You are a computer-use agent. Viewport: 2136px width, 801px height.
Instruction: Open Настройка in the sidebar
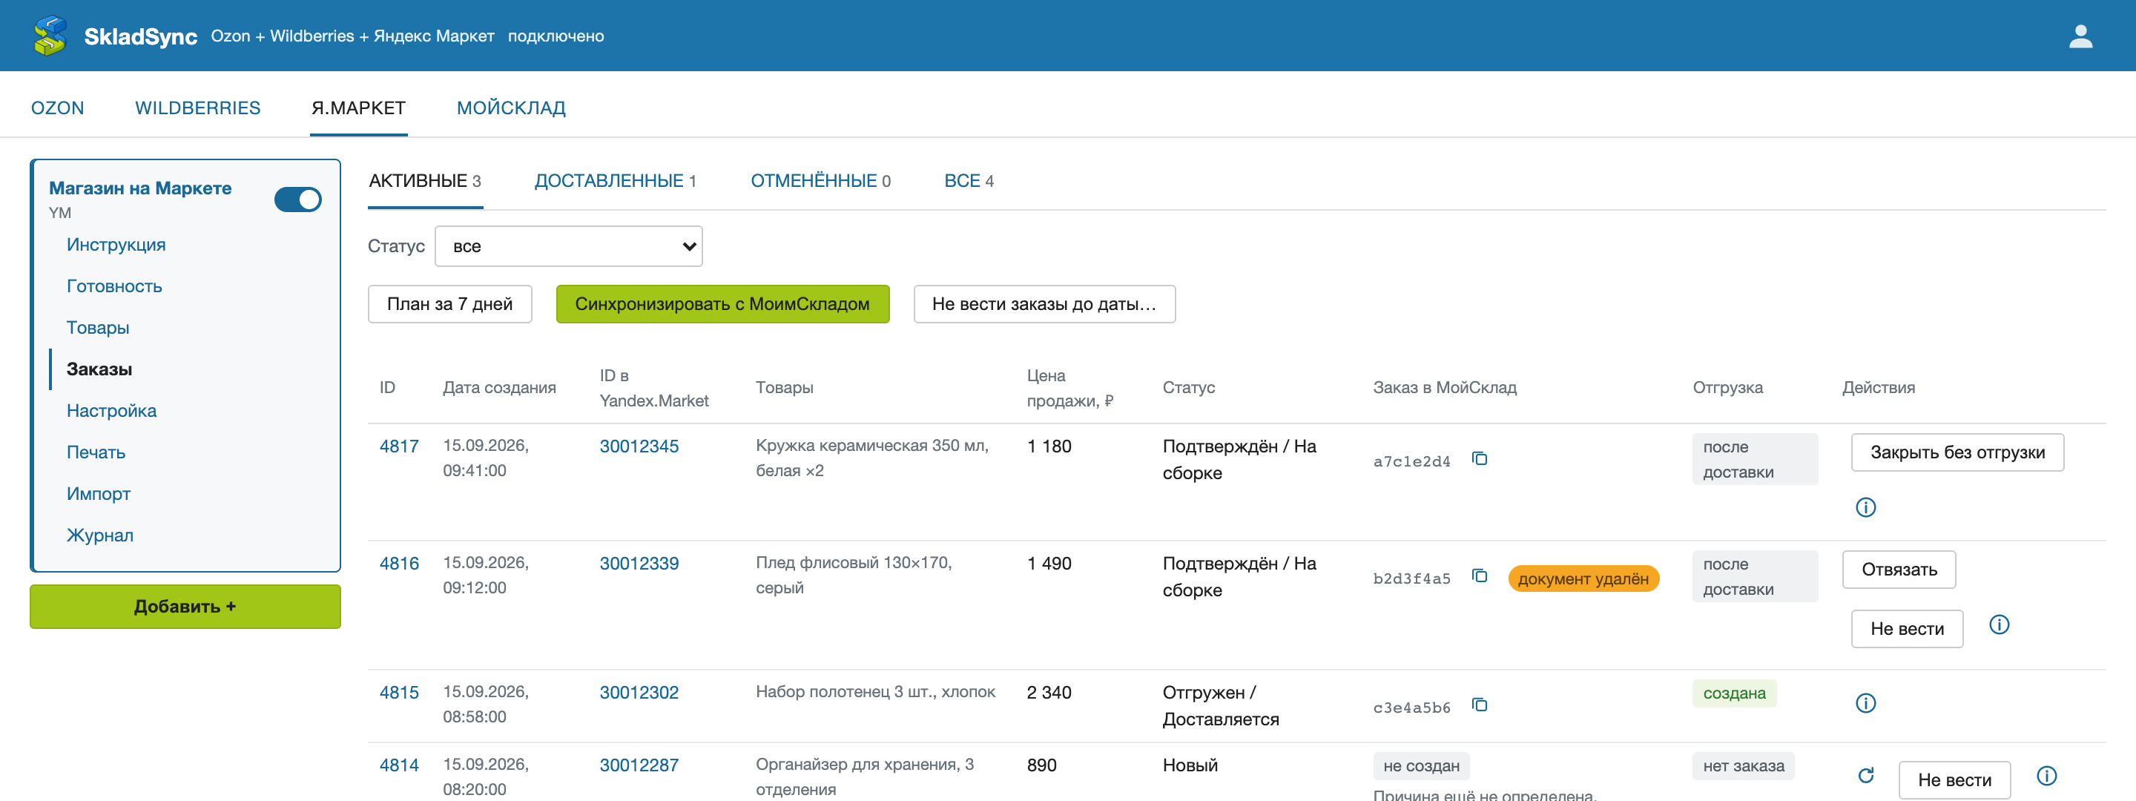click(x=111, y=410)
